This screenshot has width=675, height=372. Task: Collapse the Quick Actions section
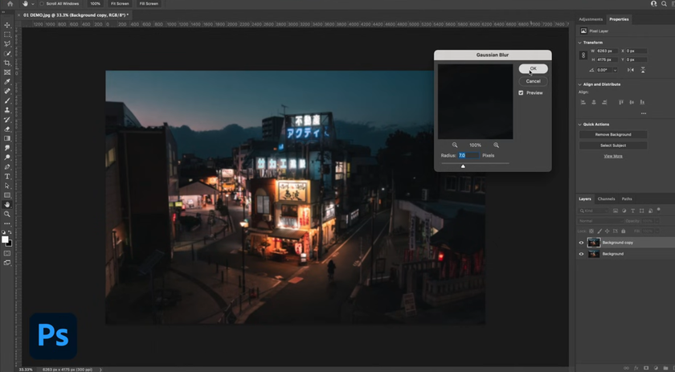tap(580, 125)
